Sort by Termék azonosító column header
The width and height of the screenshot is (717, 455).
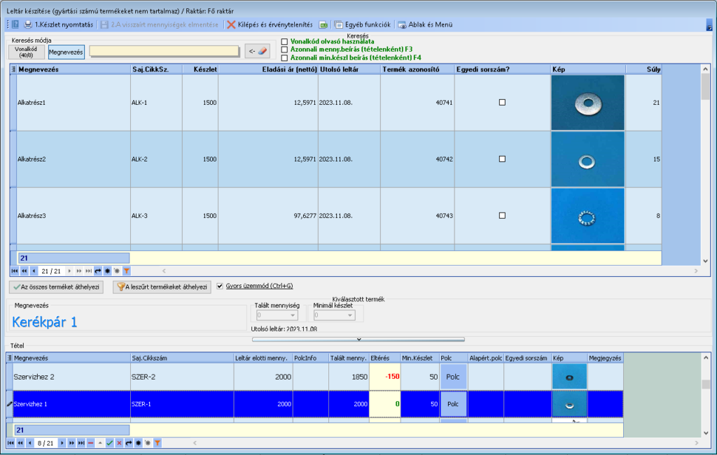pyautogui.click(x=417, y=69)
